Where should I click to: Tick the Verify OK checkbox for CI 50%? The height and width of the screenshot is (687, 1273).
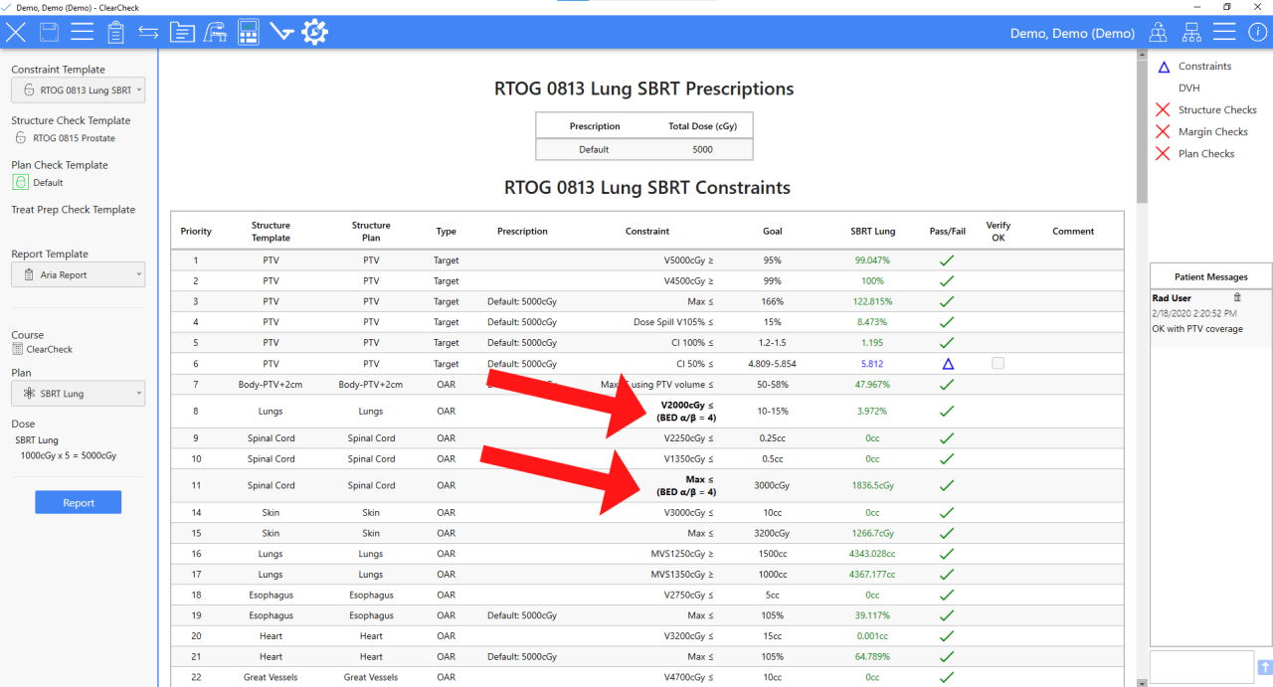coord(998,364)
